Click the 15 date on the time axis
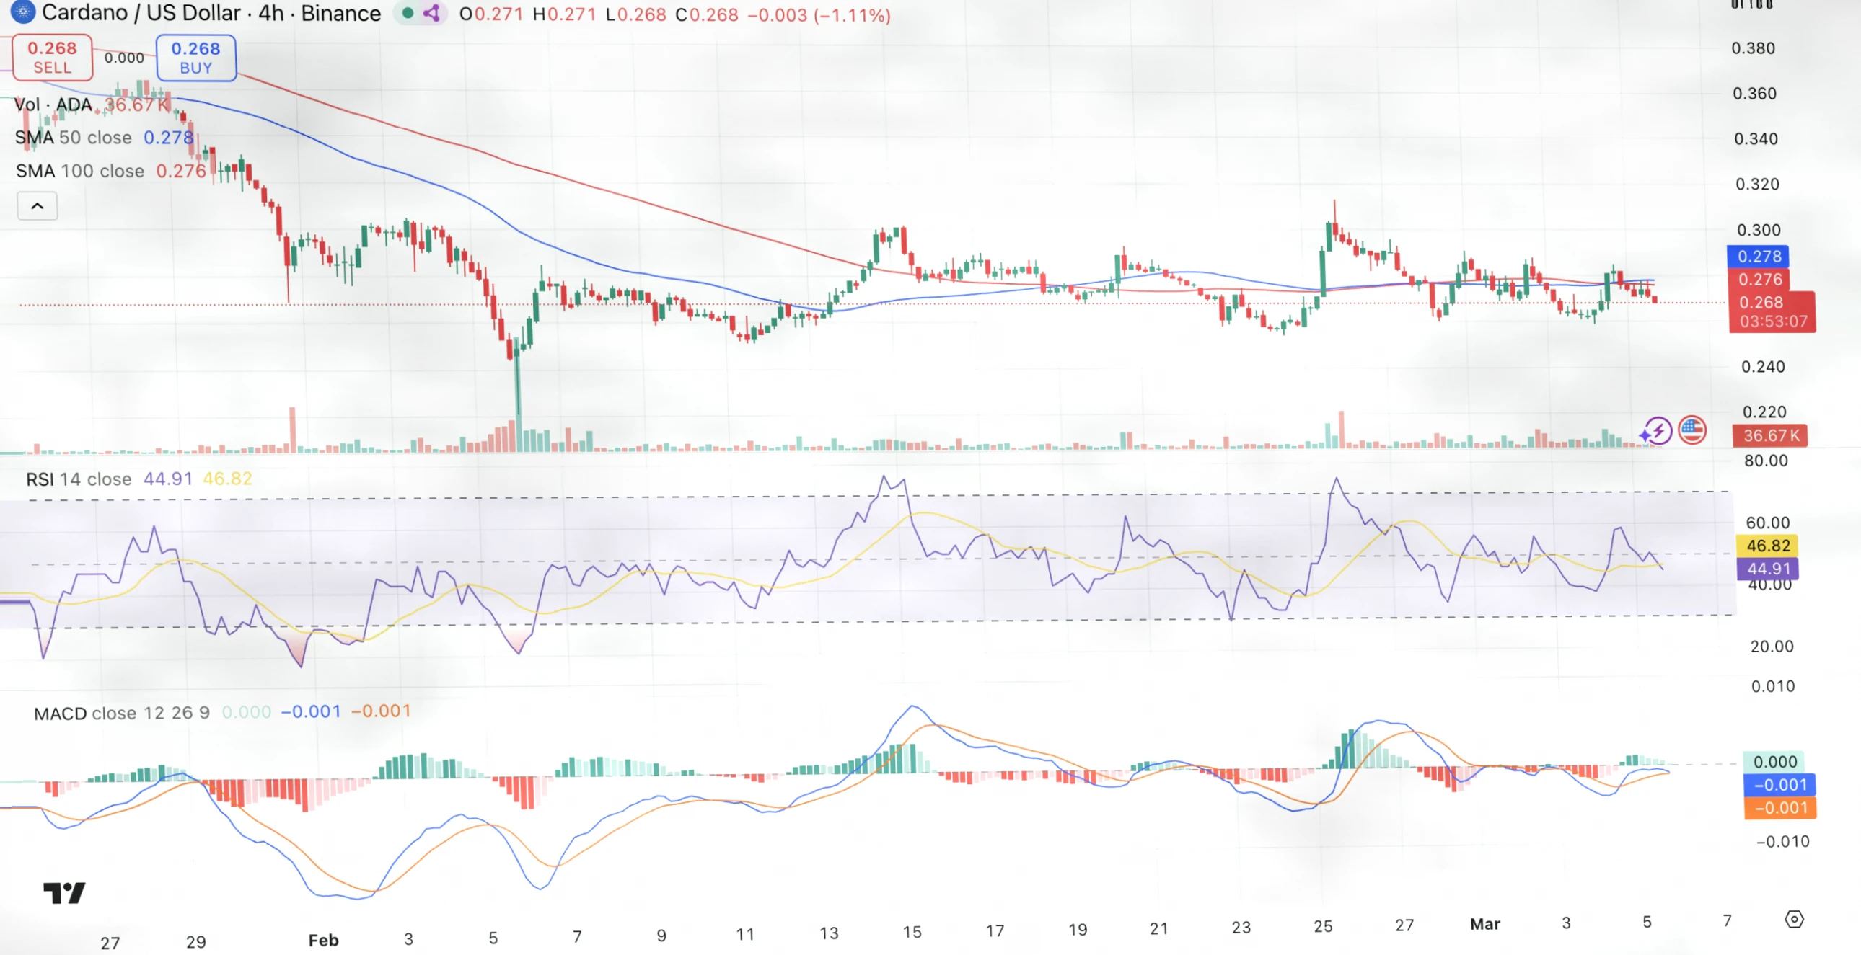 [912, 932]
